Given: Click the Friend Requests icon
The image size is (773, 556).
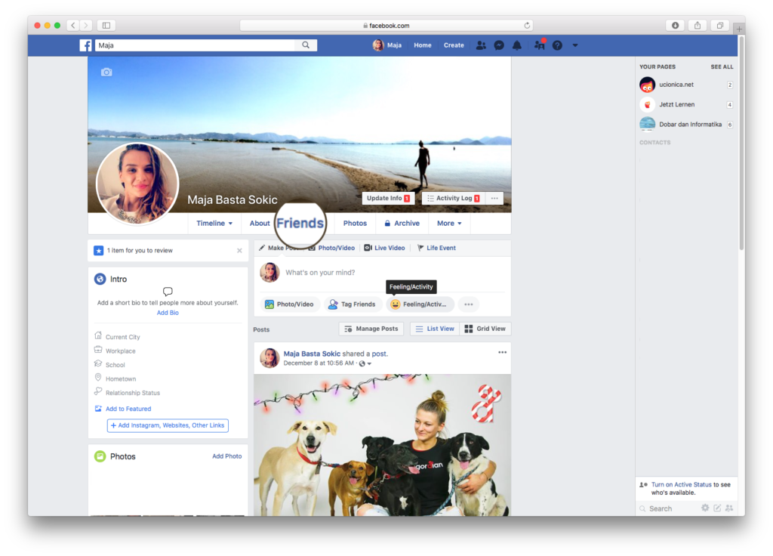Looking at the screenshot, I should 481,45.
